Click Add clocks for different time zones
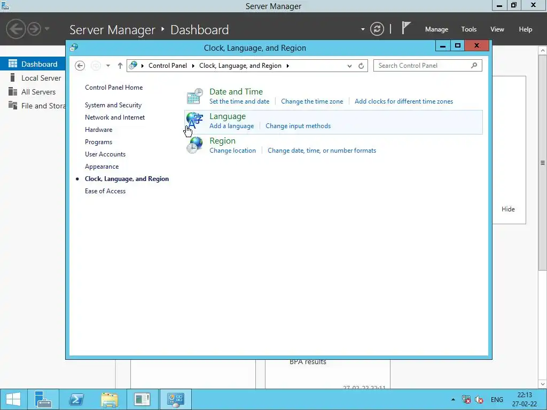This screenshot has width=547, height=410. [404, 101]
